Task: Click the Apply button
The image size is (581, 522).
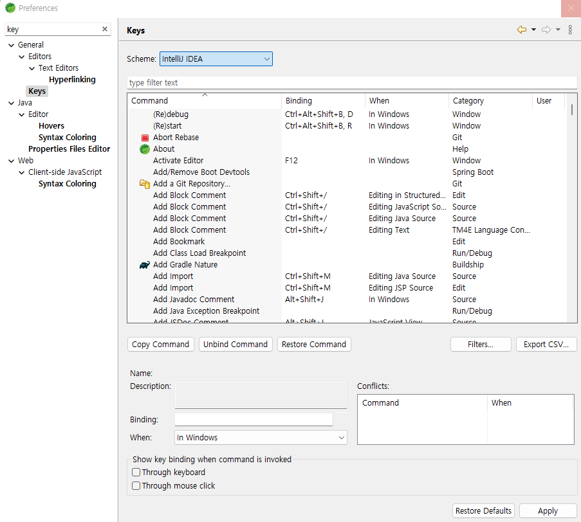Action: click(548, 511)
